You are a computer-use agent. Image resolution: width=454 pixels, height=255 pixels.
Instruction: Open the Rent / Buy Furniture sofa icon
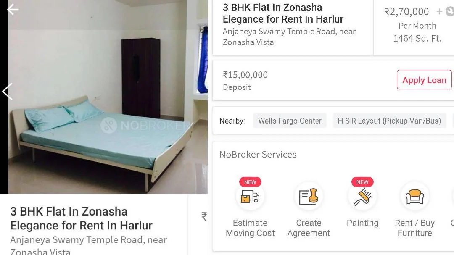point(414,197)
